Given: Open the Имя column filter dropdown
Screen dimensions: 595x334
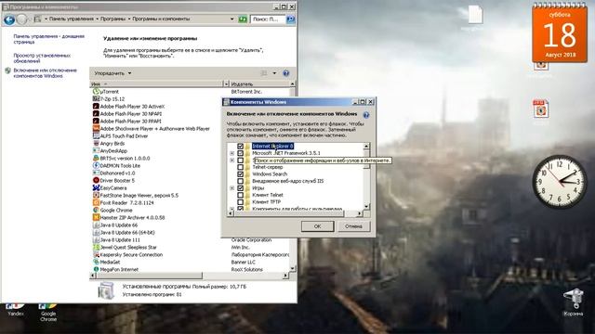Looking at the screenshot, I should 227,83.
